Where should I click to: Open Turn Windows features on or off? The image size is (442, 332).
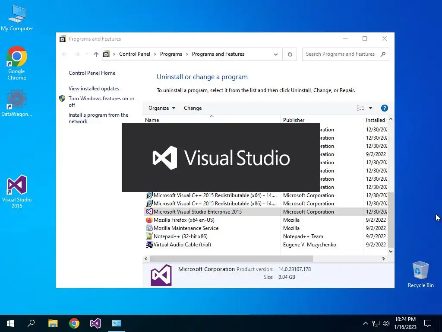101,102
